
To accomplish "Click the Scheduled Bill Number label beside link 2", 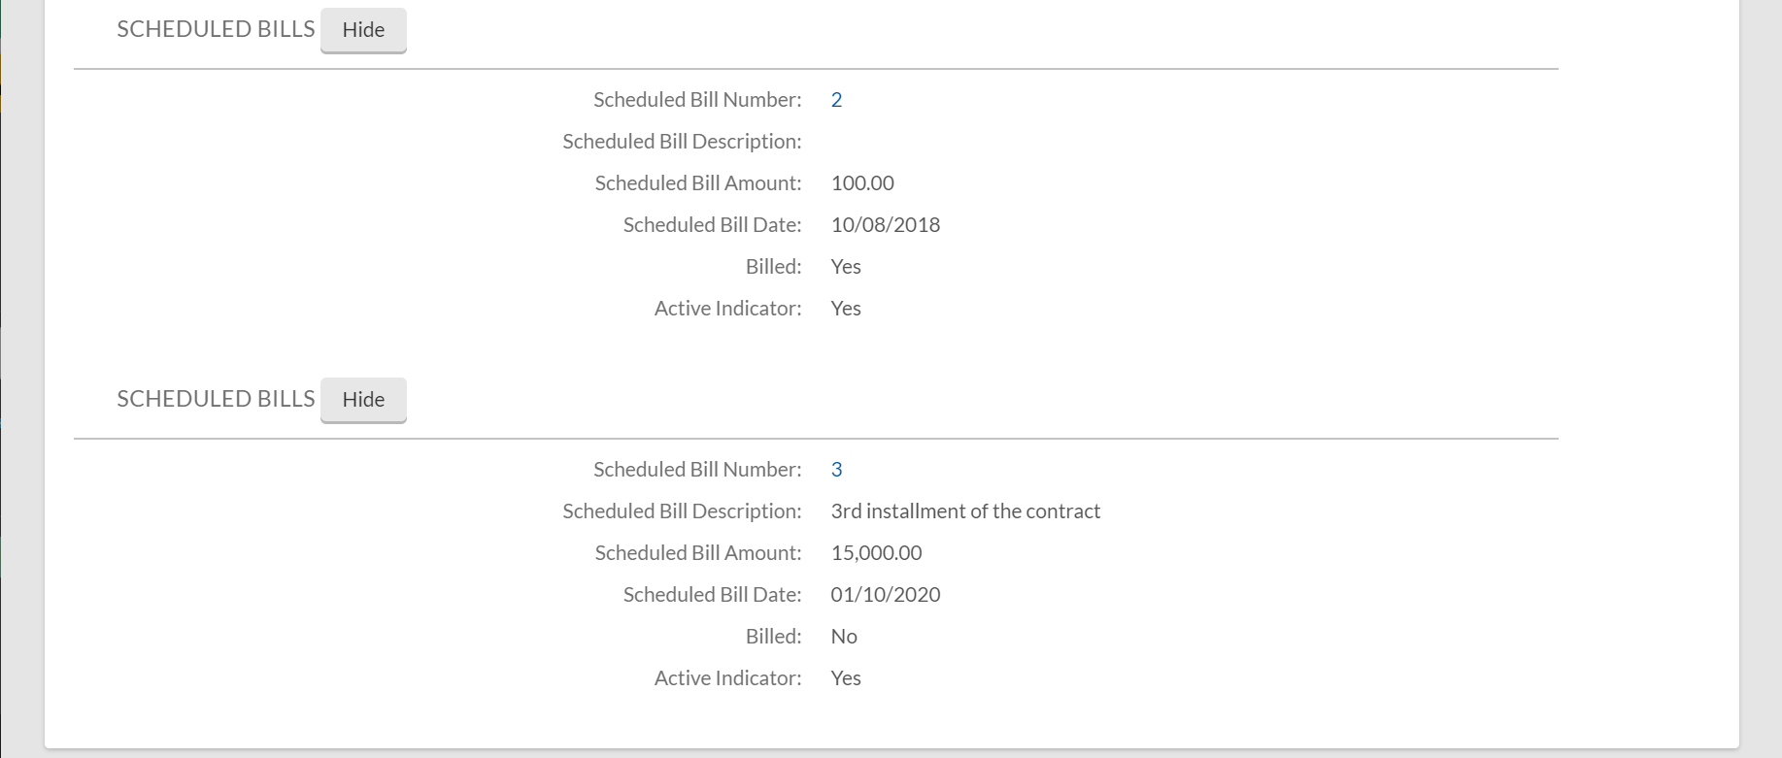I will 697,100.
